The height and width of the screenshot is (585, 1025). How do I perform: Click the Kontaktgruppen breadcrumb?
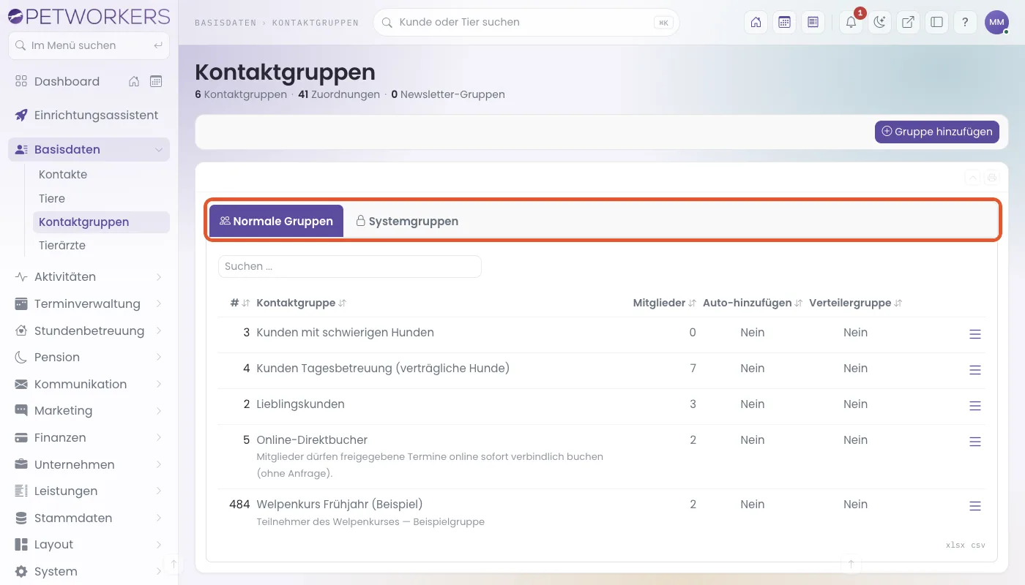coord(316,23)
